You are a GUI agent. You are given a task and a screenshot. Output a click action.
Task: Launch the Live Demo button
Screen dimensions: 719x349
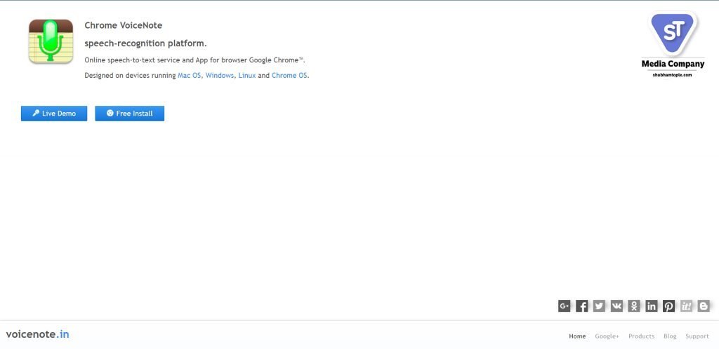pos(54,114)
